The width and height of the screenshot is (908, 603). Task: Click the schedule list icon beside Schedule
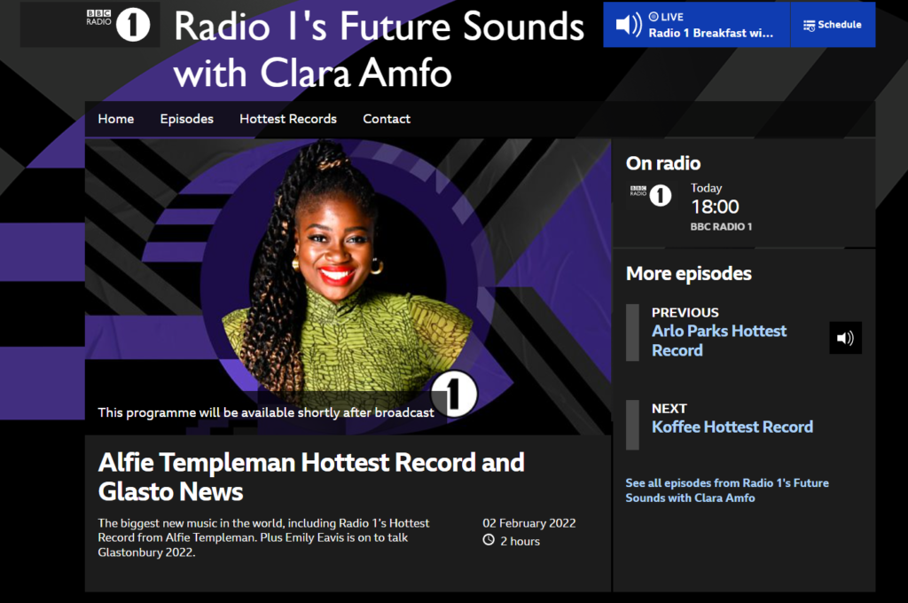click(x=809, y=26)
